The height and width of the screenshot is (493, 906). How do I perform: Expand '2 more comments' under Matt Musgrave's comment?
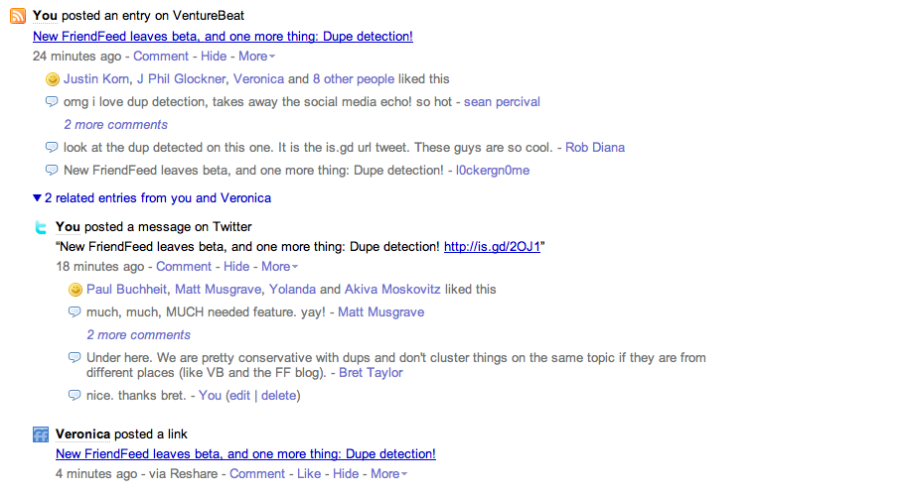click(x=138, y=335)
